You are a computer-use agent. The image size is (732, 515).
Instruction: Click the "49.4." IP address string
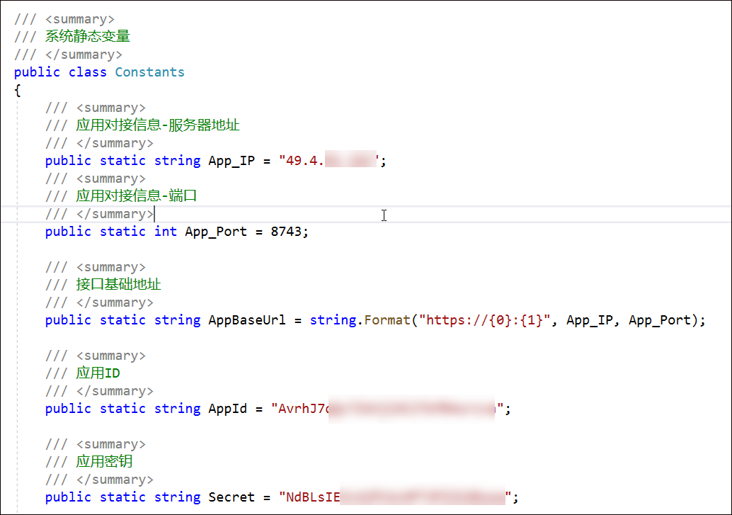(x=302, y=161)
